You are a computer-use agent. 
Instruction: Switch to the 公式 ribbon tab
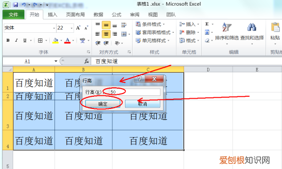pyautogui.click(x=117, y=15)
